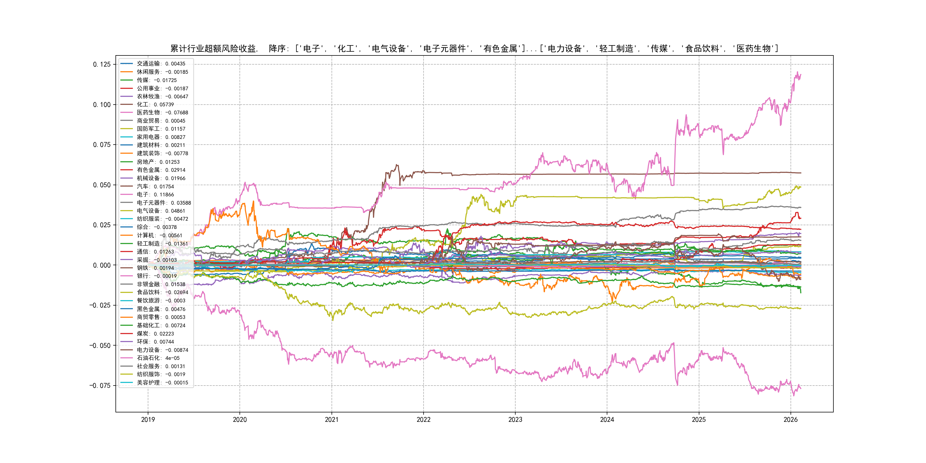Click the 计算机 legend entry

(159, 236)
